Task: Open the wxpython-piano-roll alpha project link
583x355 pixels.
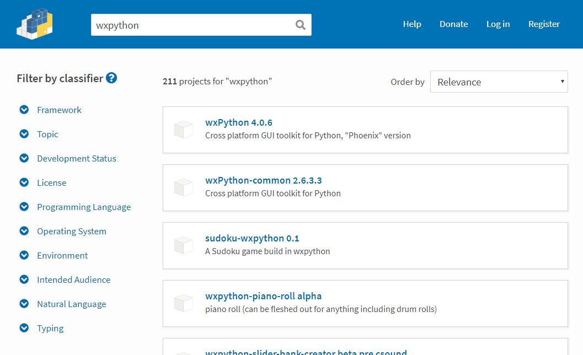Action: click(263, 296)
